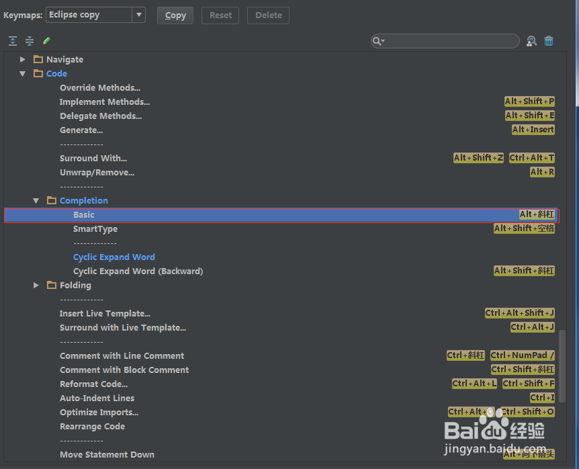579x469 pixels.
Task: Click the Copy button
Action: pyautogui.click(x=175, y=15)
